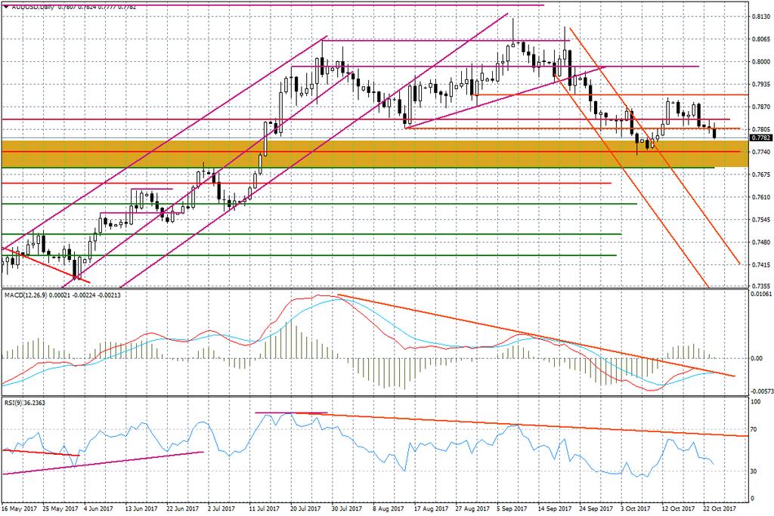Select the AUDUSD,Daily chart title text
The height and width of the screenshot is (516, 774).
(x=32, y=7)
